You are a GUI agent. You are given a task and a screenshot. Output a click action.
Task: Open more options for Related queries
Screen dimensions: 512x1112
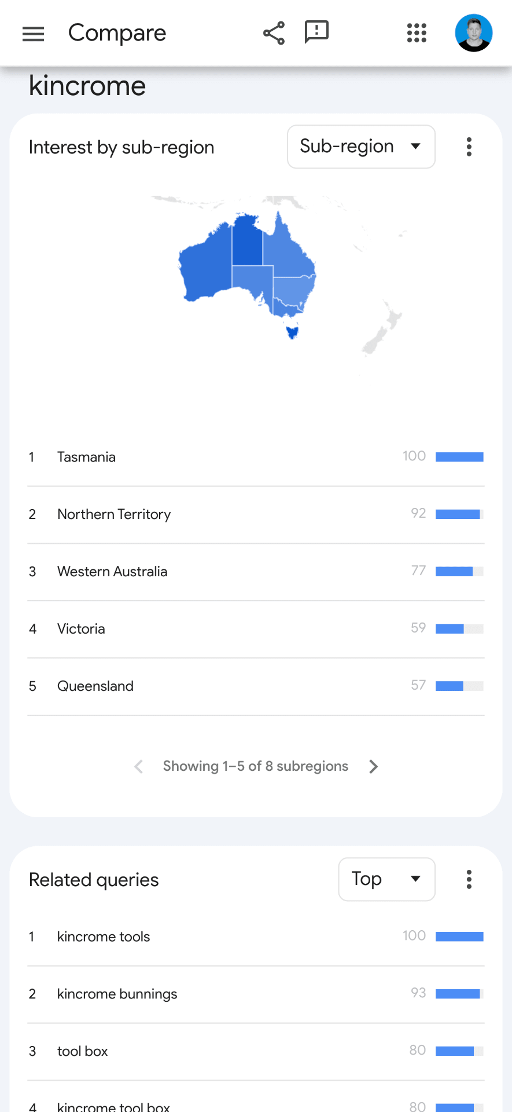point(469,879)
